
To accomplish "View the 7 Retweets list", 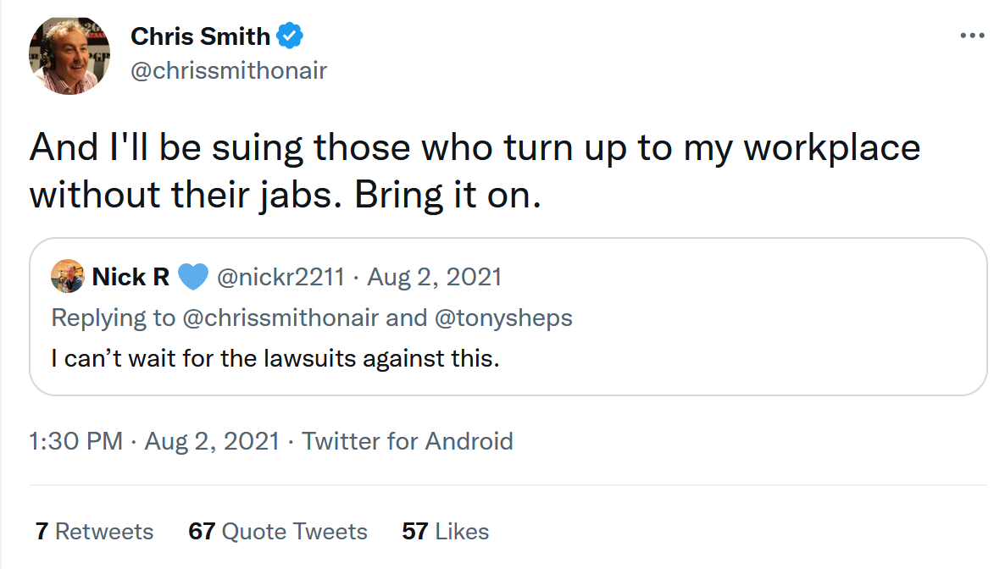I will [95, 532].
